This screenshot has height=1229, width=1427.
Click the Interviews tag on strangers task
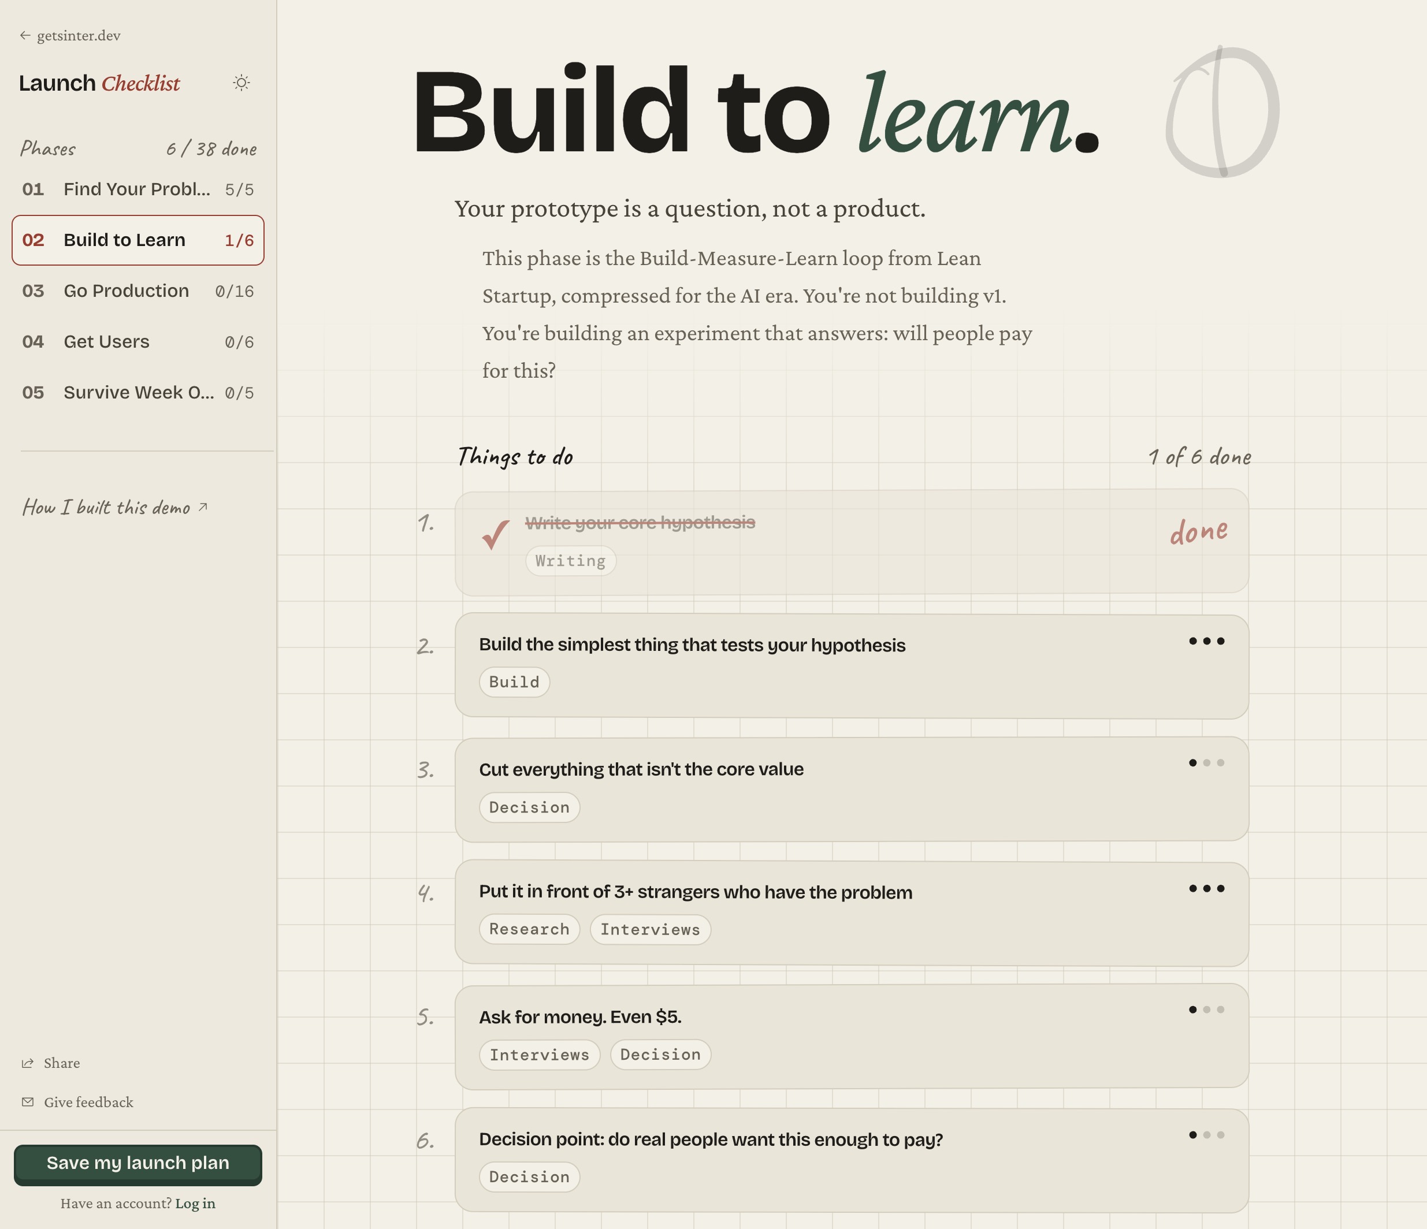pyautogui.click(x=650, y=929)
